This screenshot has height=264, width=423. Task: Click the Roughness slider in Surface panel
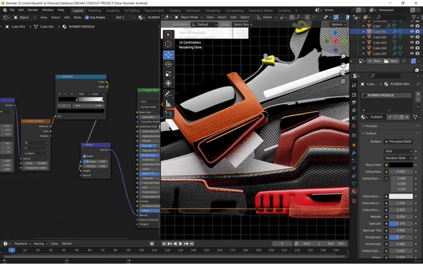(401, 237)
